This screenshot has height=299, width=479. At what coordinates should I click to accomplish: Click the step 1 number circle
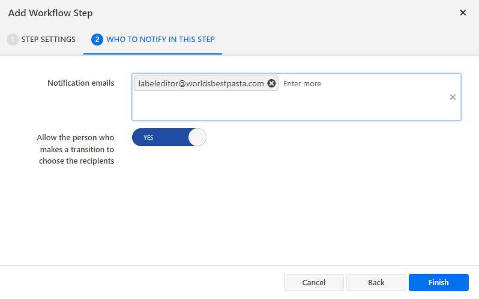coord(13,40)
